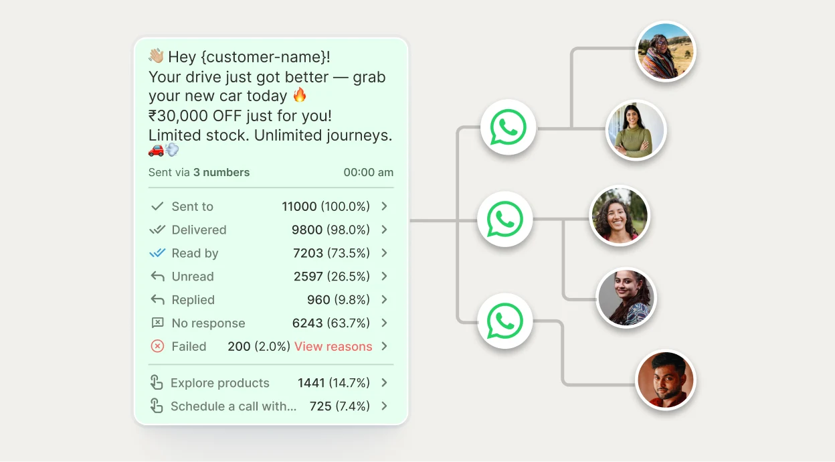Image resolution: width=835 pixels, height=462 pixels.
Task: Click the top WhatsApp logo icon
Action: 508,127
